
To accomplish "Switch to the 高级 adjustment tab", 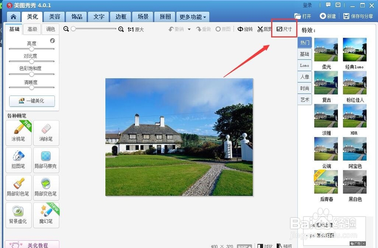I will point(32,29).
